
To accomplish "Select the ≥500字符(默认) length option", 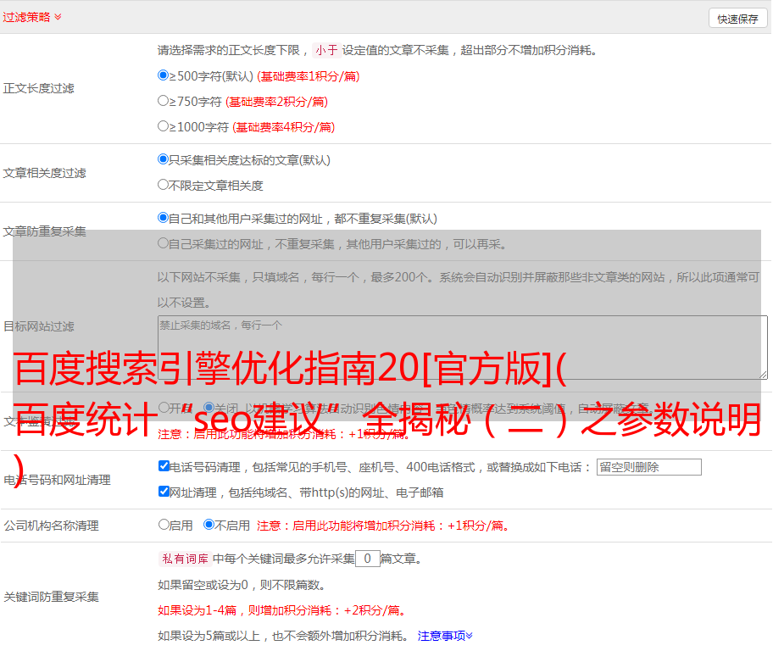I will pyautogui.click(x=164, y=75).
